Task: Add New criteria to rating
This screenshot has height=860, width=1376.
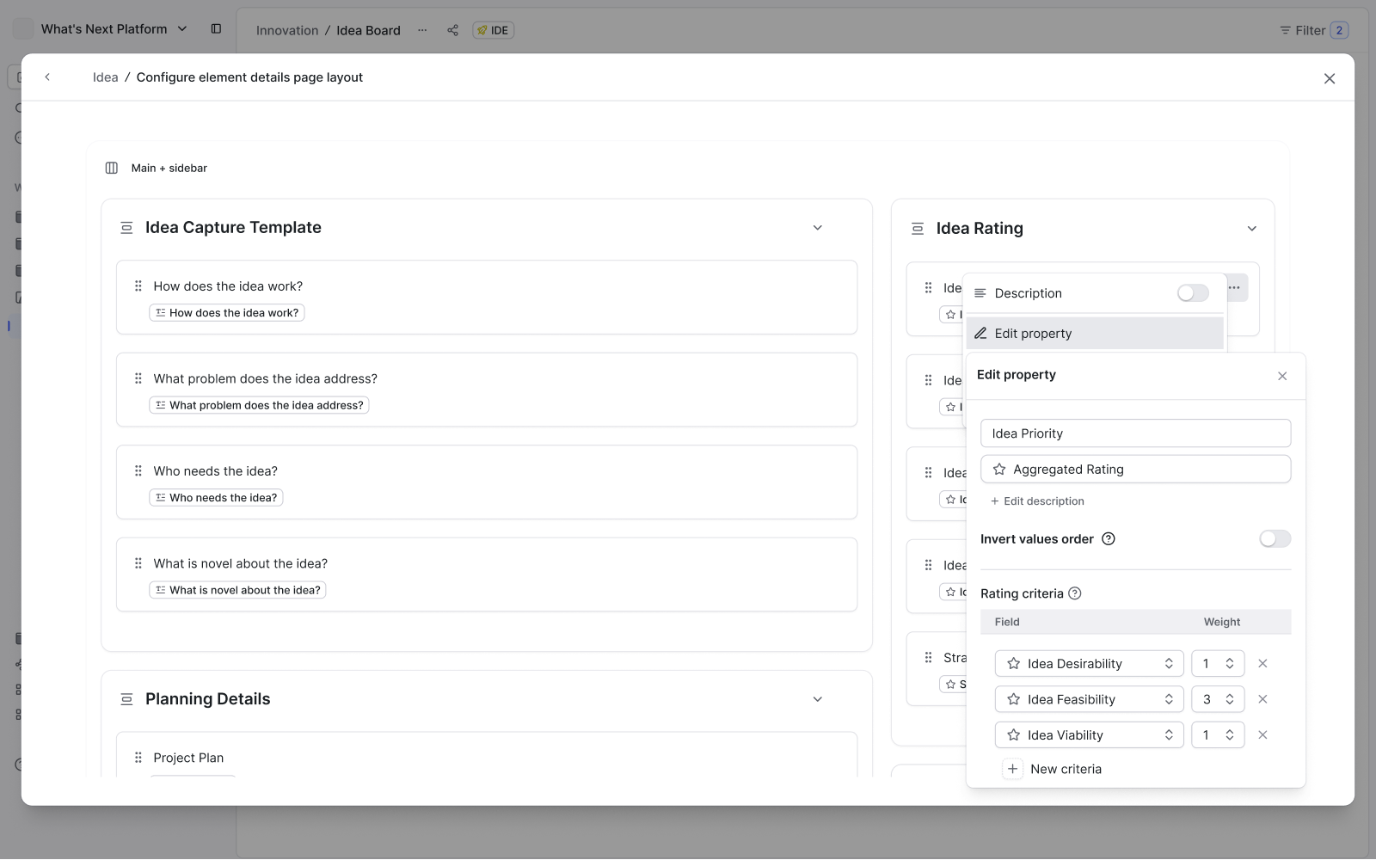Action: tap(1053, 769)
